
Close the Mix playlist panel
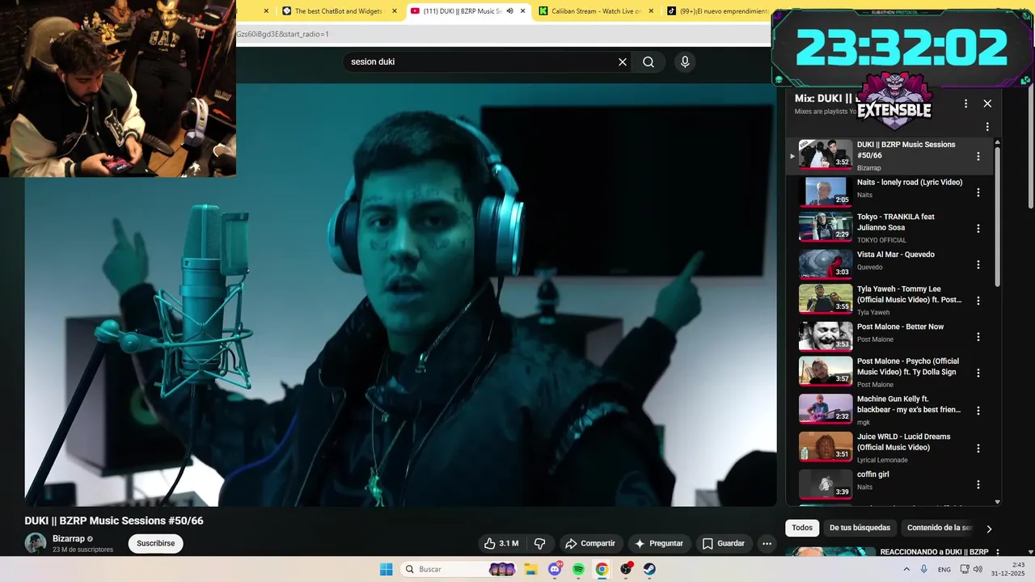[x=987, y=103]
